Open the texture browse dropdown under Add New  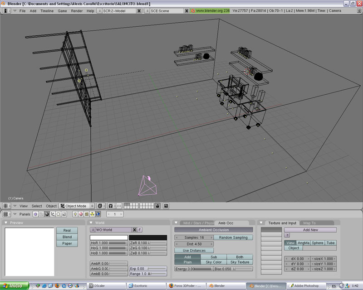pos(287,235)
